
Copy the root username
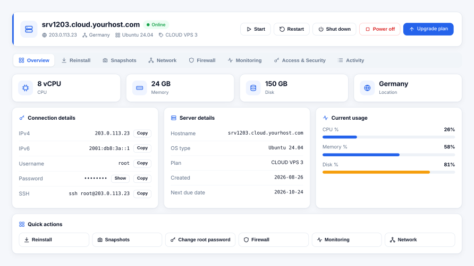pyautogui.click(x=142, y=163)
